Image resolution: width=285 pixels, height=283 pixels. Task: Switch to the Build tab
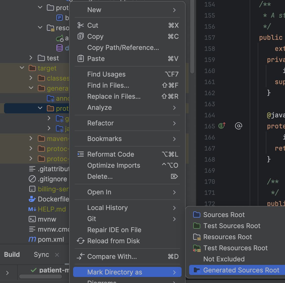pyautogui.click(x=12, y=255)
